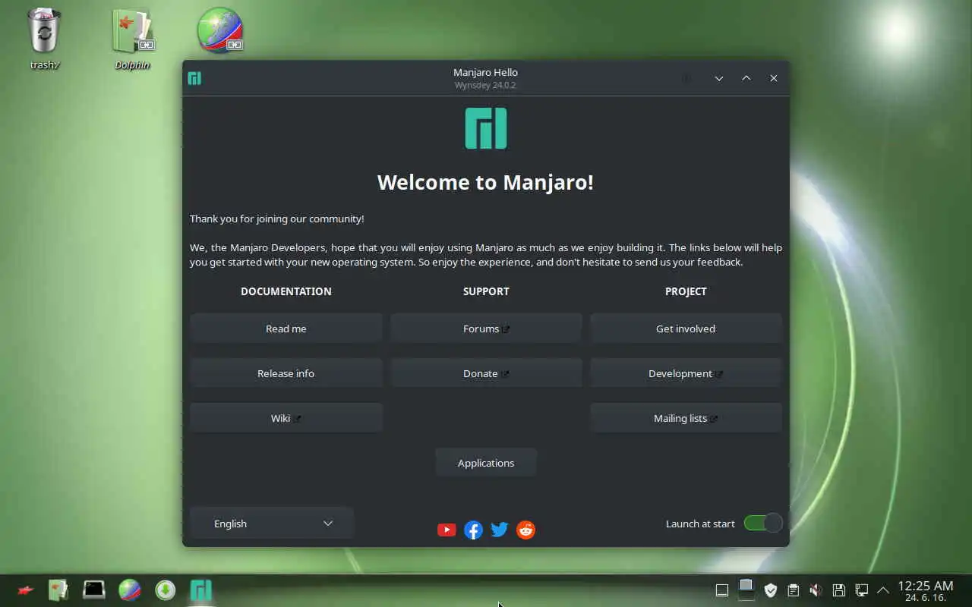This screenshot has width=972, height=607.
Task: Select the globe browser icon on the desktop
Action: [220, 30]
